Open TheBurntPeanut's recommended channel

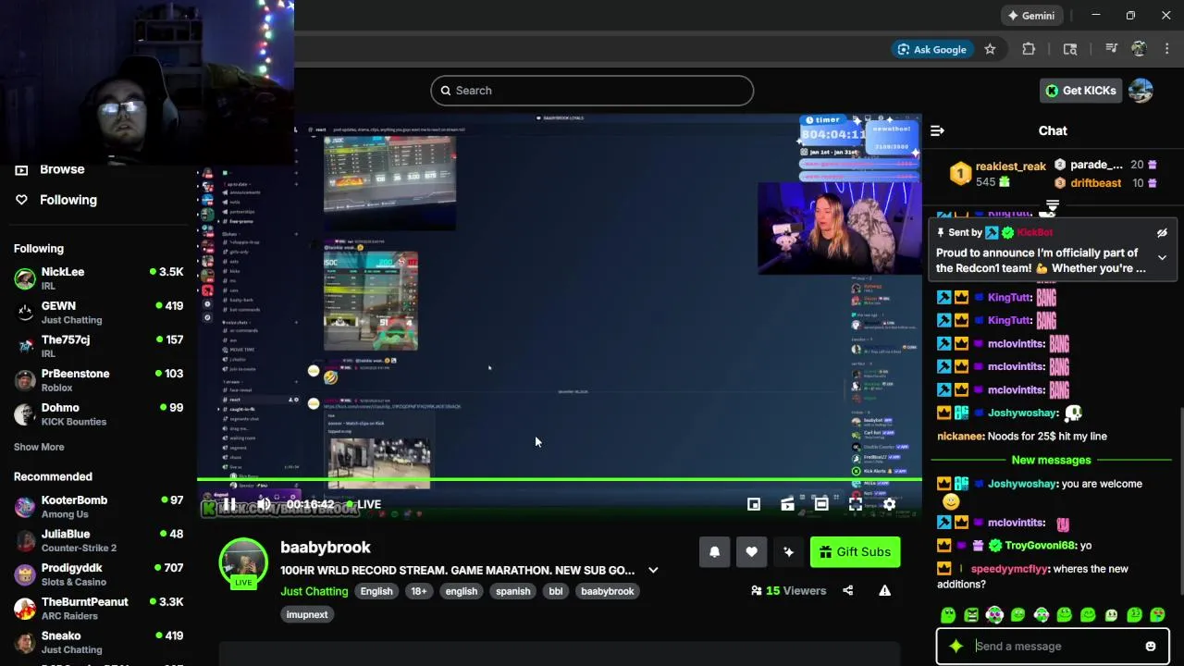[x=99, y=609]
